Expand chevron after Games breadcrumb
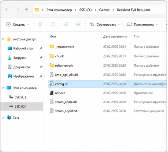Viewport: 168px width, 152px height. click(113, 10)
